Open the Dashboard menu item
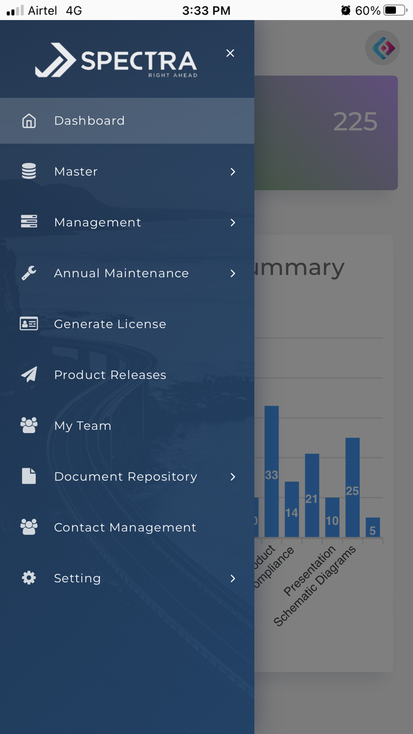The width and height of the screenshot is (413, 734). pyautogui.click(x=127, y=121)
